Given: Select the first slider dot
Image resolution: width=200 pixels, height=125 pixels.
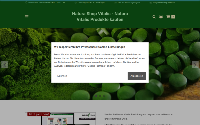Looking at the screenshot, I should click(x=96, y=96).
